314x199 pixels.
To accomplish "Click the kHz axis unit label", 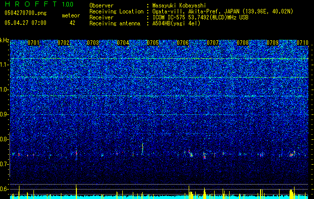I will tap(4, 40).
